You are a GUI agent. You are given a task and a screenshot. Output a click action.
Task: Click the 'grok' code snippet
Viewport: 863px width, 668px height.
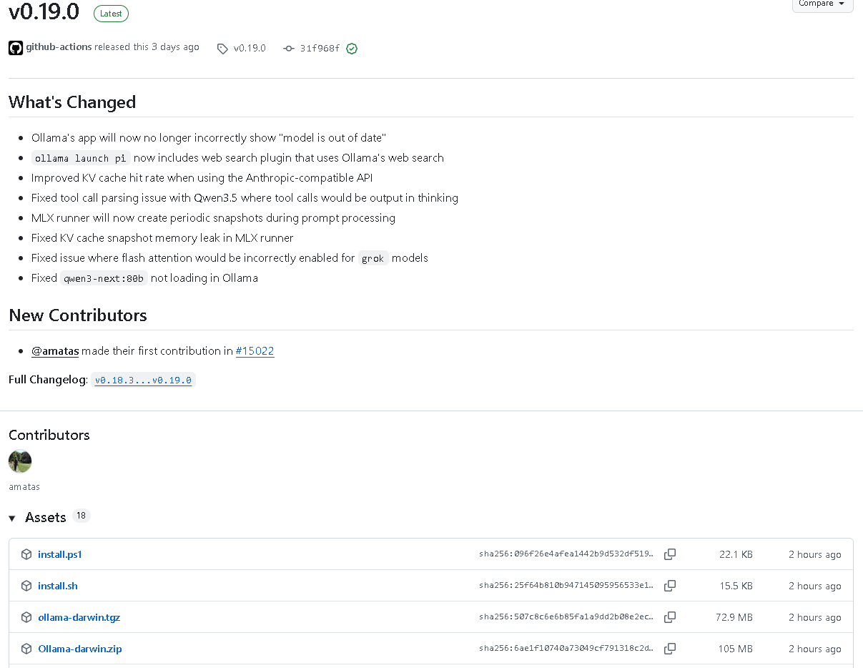click(x=373, y=258)
